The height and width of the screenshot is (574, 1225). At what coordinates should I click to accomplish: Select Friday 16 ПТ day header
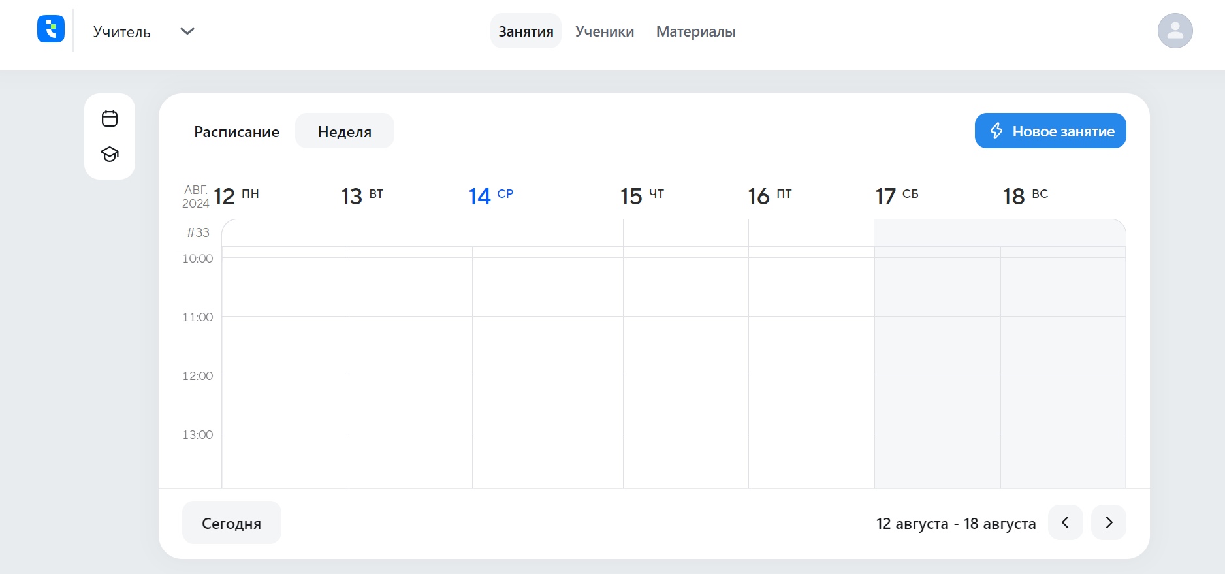770,196
